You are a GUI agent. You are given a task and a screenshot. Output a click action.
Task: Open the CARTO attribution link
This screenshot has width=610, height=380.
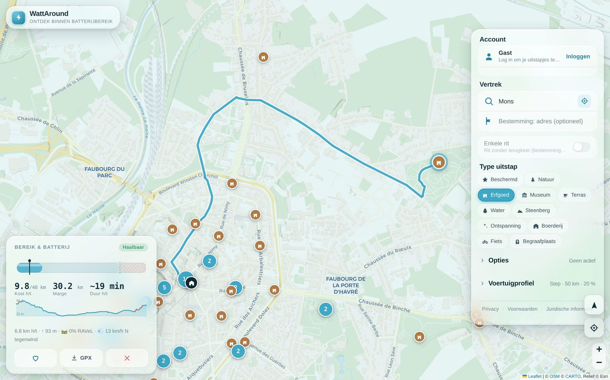(x=573, y=376)
